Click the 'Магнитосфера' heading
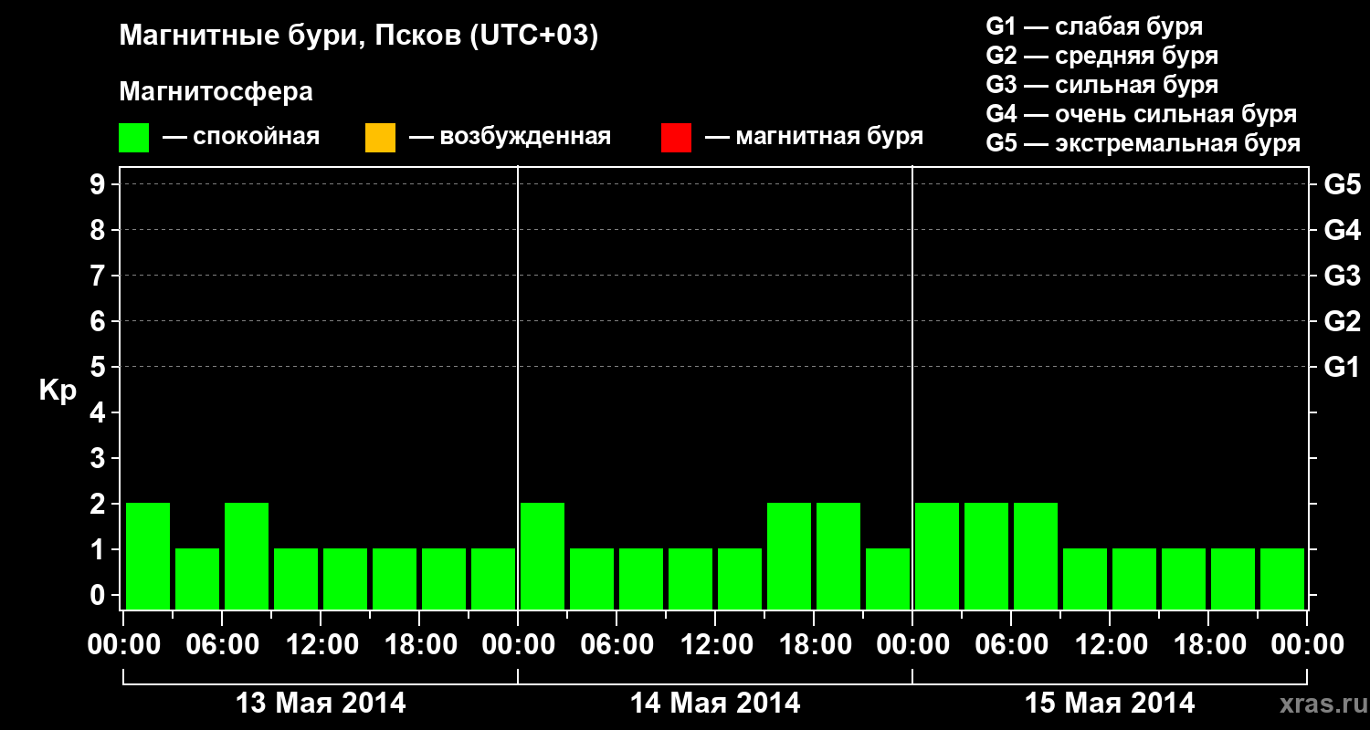Viewport: 1370px width, 730px height. point(216,92)
